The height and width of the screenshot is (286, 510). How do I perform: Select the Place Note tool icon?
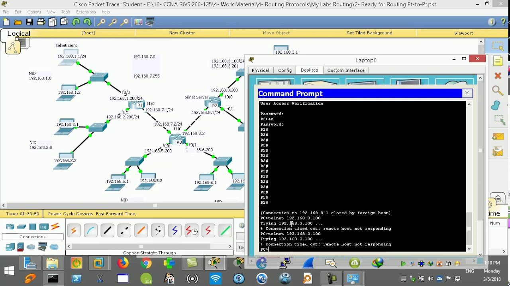coord(498,61)
